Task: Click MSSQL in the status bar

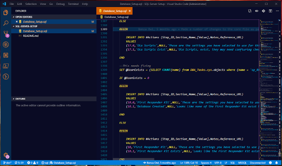Action: [242, 163]
